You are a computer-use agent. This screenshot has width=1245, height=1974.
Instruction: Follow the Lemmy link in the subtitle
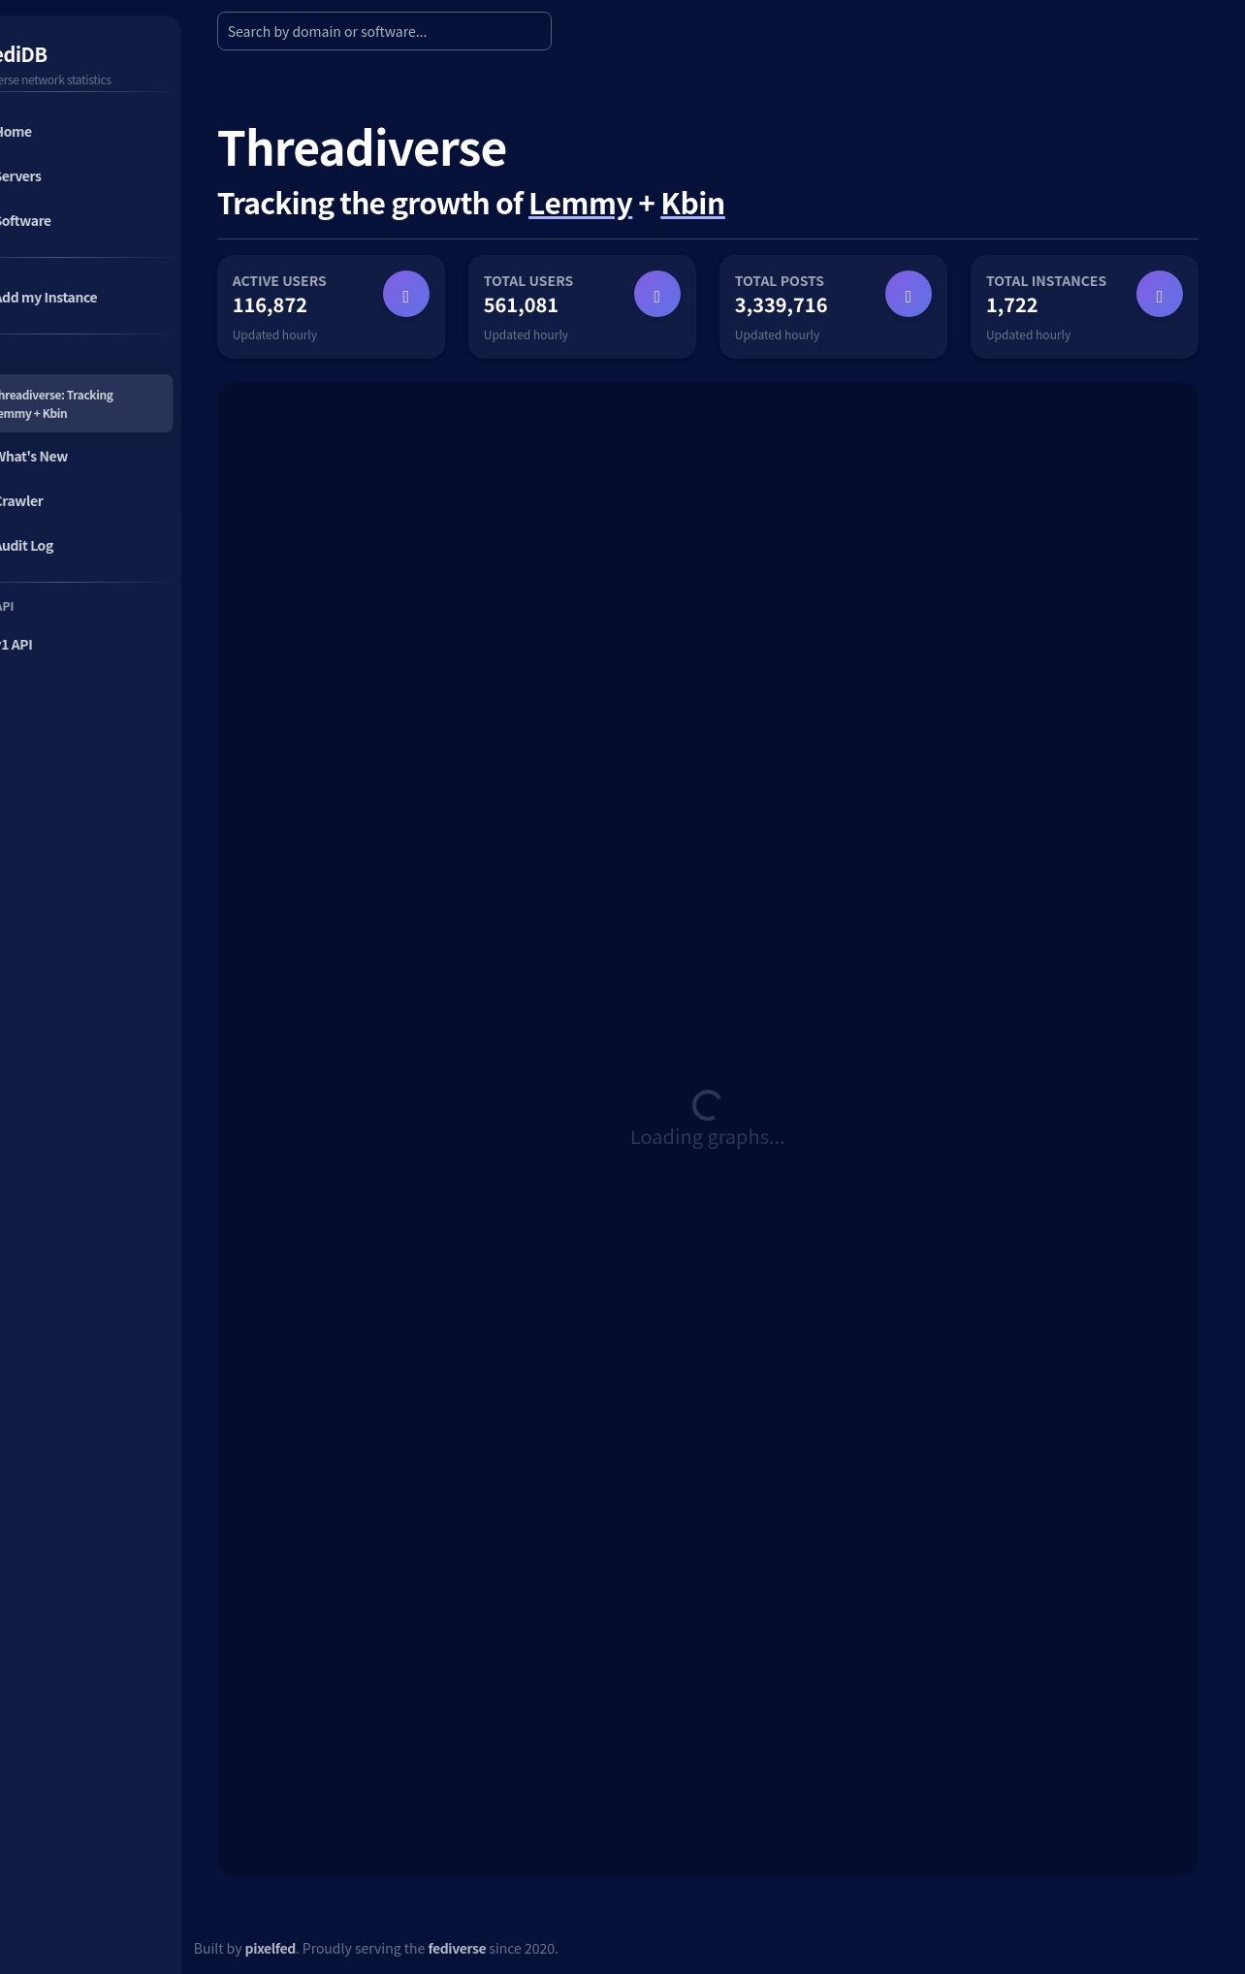point(580,204)
